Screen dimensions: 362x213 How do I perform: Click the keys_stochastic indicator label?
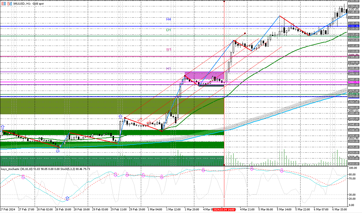(x=46, y=169)
